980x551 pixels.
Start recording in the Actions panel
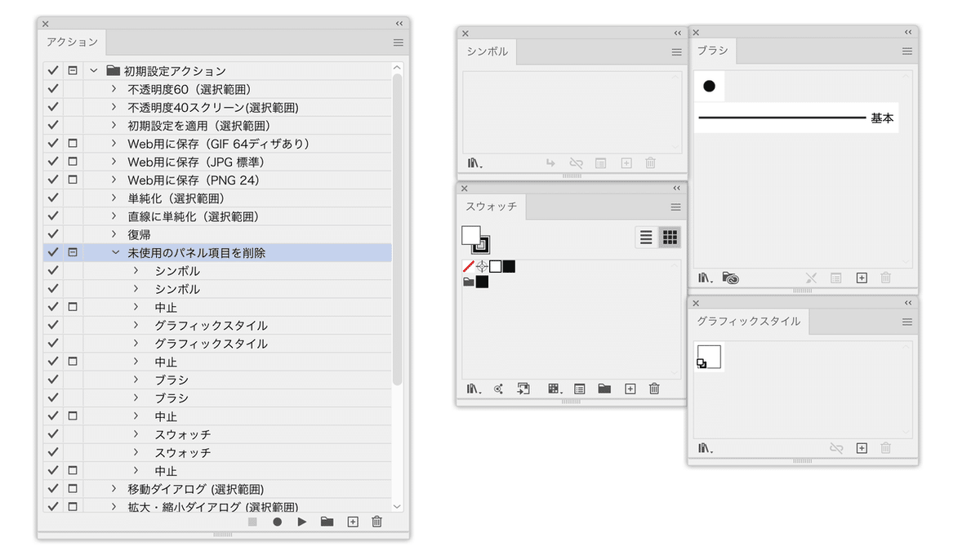point(278,522)
